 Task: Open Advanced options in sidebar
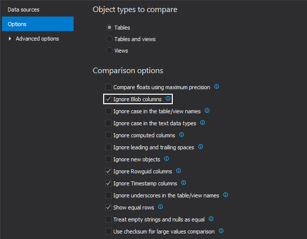tap(37, 39)
